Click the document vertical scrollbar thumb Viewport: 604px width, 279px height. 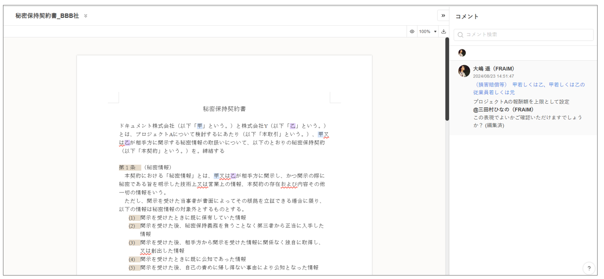pos(447,79)
